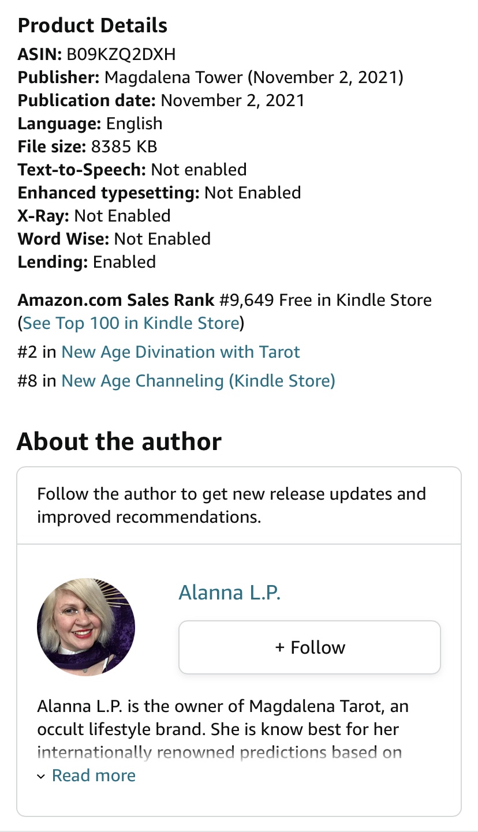The height and width of the screenshot is (832, 478).
Task: Click the X-Ray: Not Enabled line
Action: click(94, 216)
